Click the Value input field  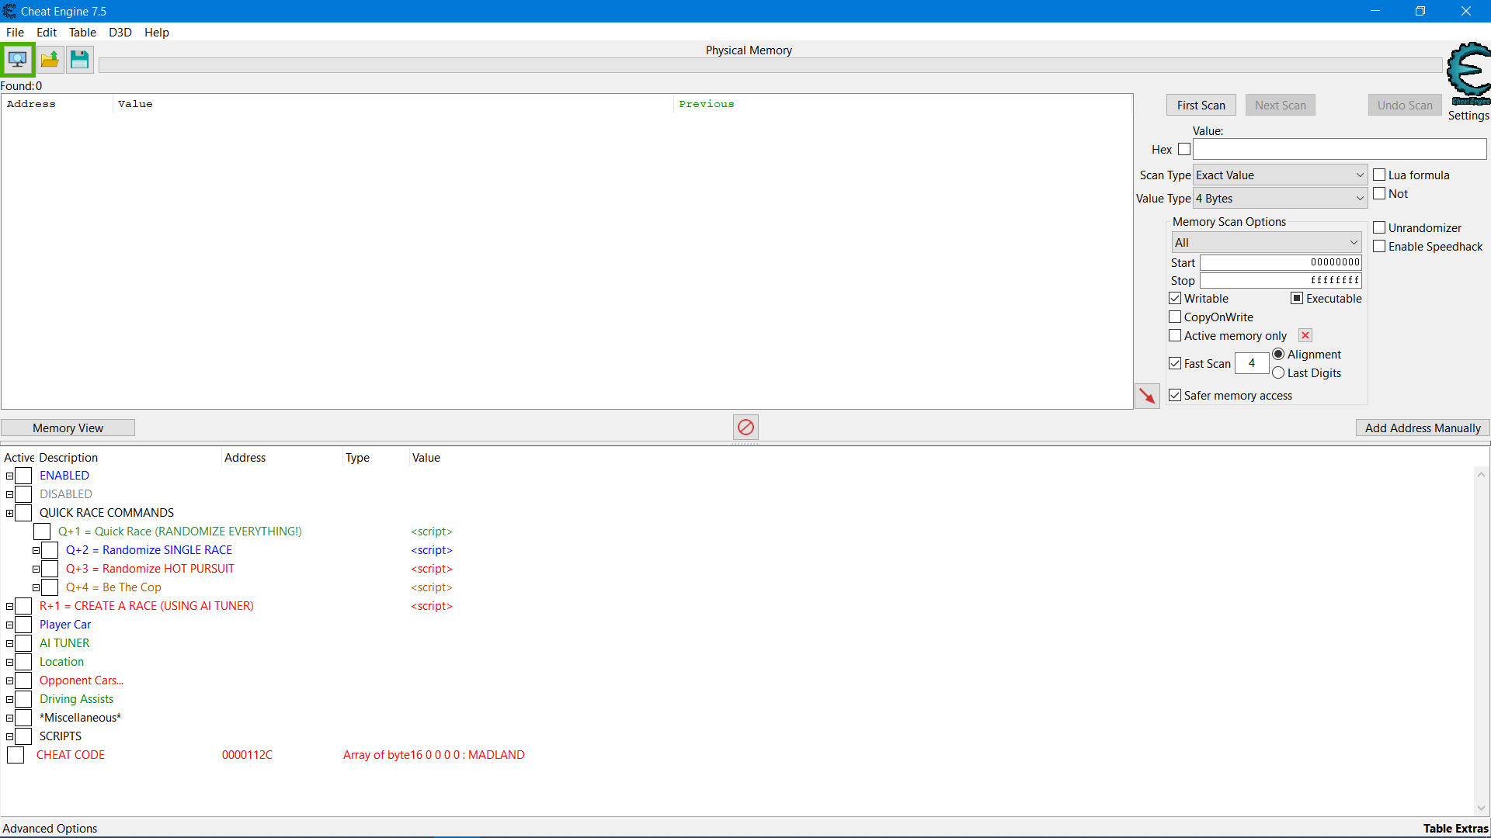click(1339, 149)
